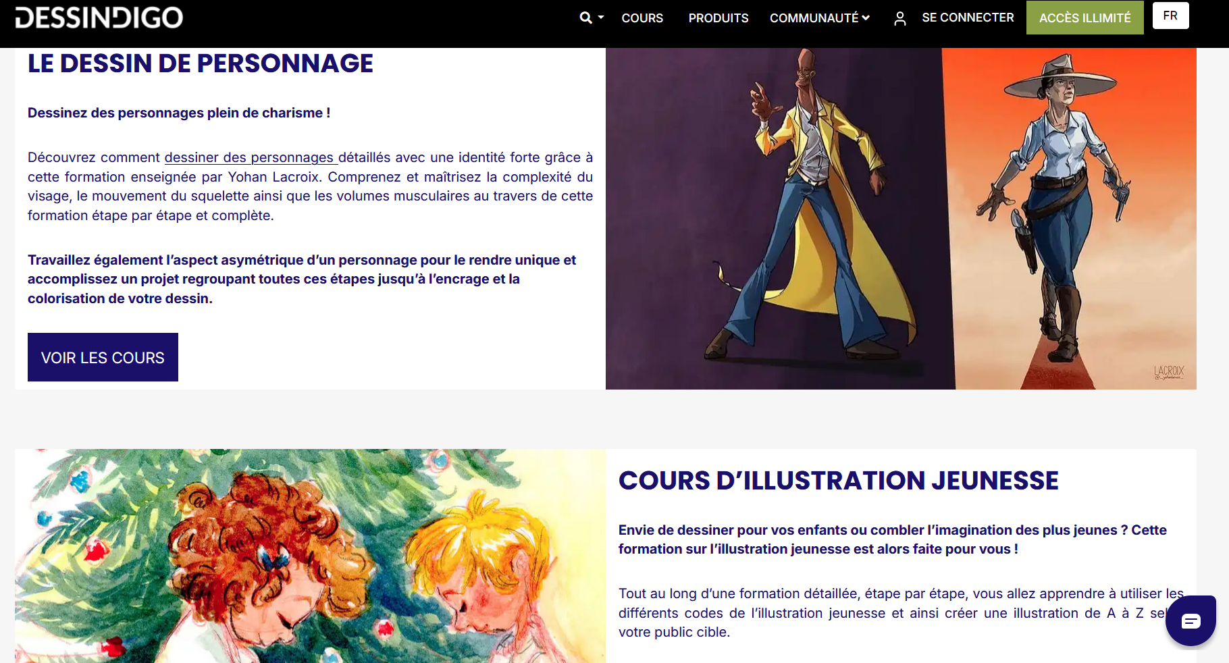1229x663 pixels.
Task: Click the COURS D'ILLUSTRATION JEUNESSE heading
Action: coord(838,481)
